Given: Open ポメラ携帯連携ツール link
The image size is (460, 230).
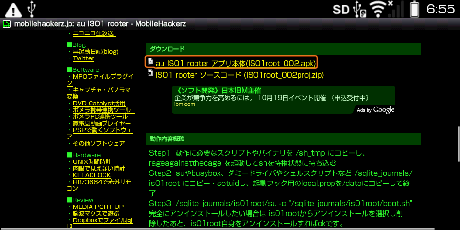Looking at the screenshot, I should tap(103, 110).
